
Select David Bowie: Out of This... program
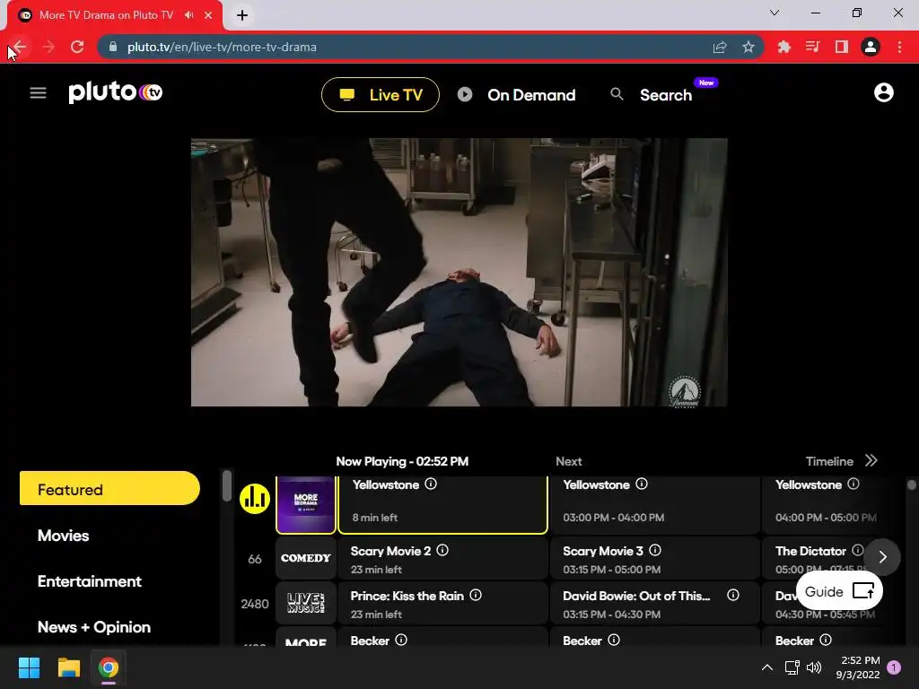654,604
